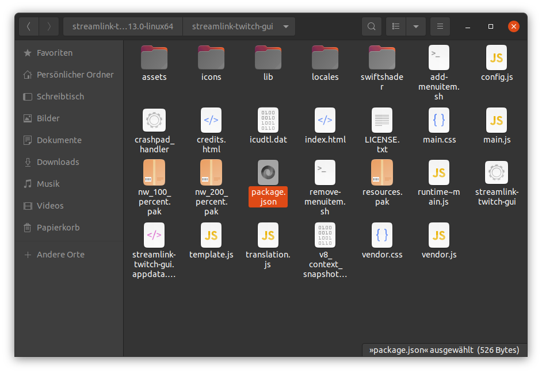The width and height of the screenshot is (542, 373).
Task: Go back to previous folder
Action: (x=29, y=26)
